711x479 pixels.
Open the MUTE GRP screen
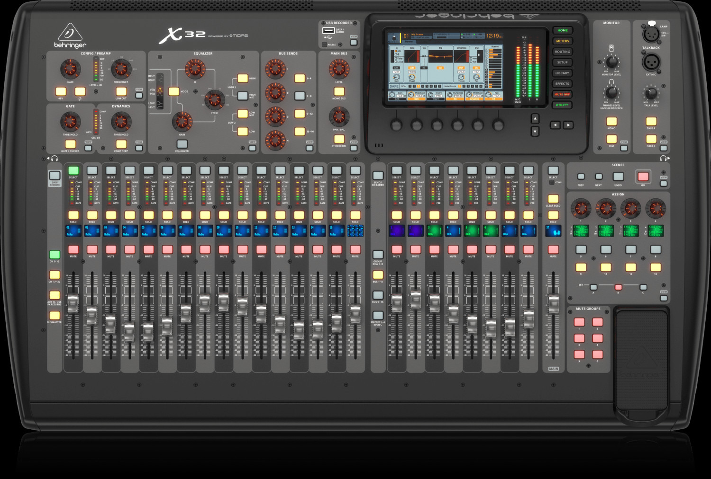pos(563,94)
